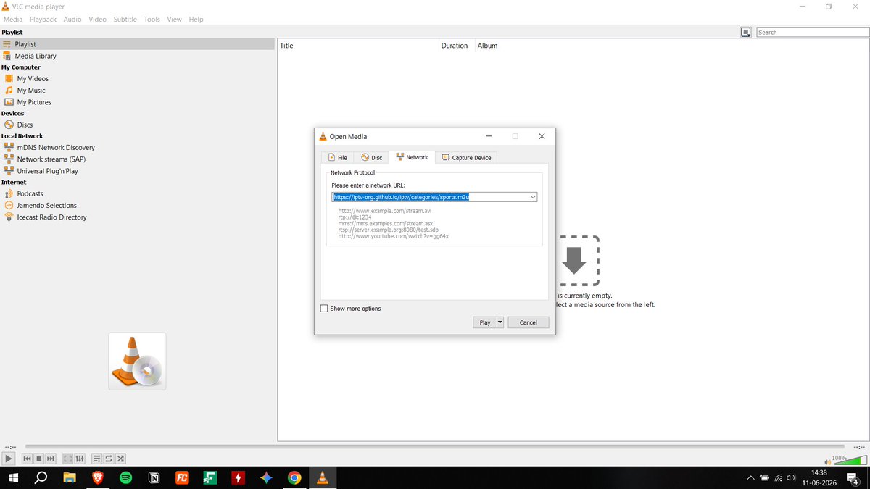
Task: Open the Media menu
Action: [x=13, y=20]
